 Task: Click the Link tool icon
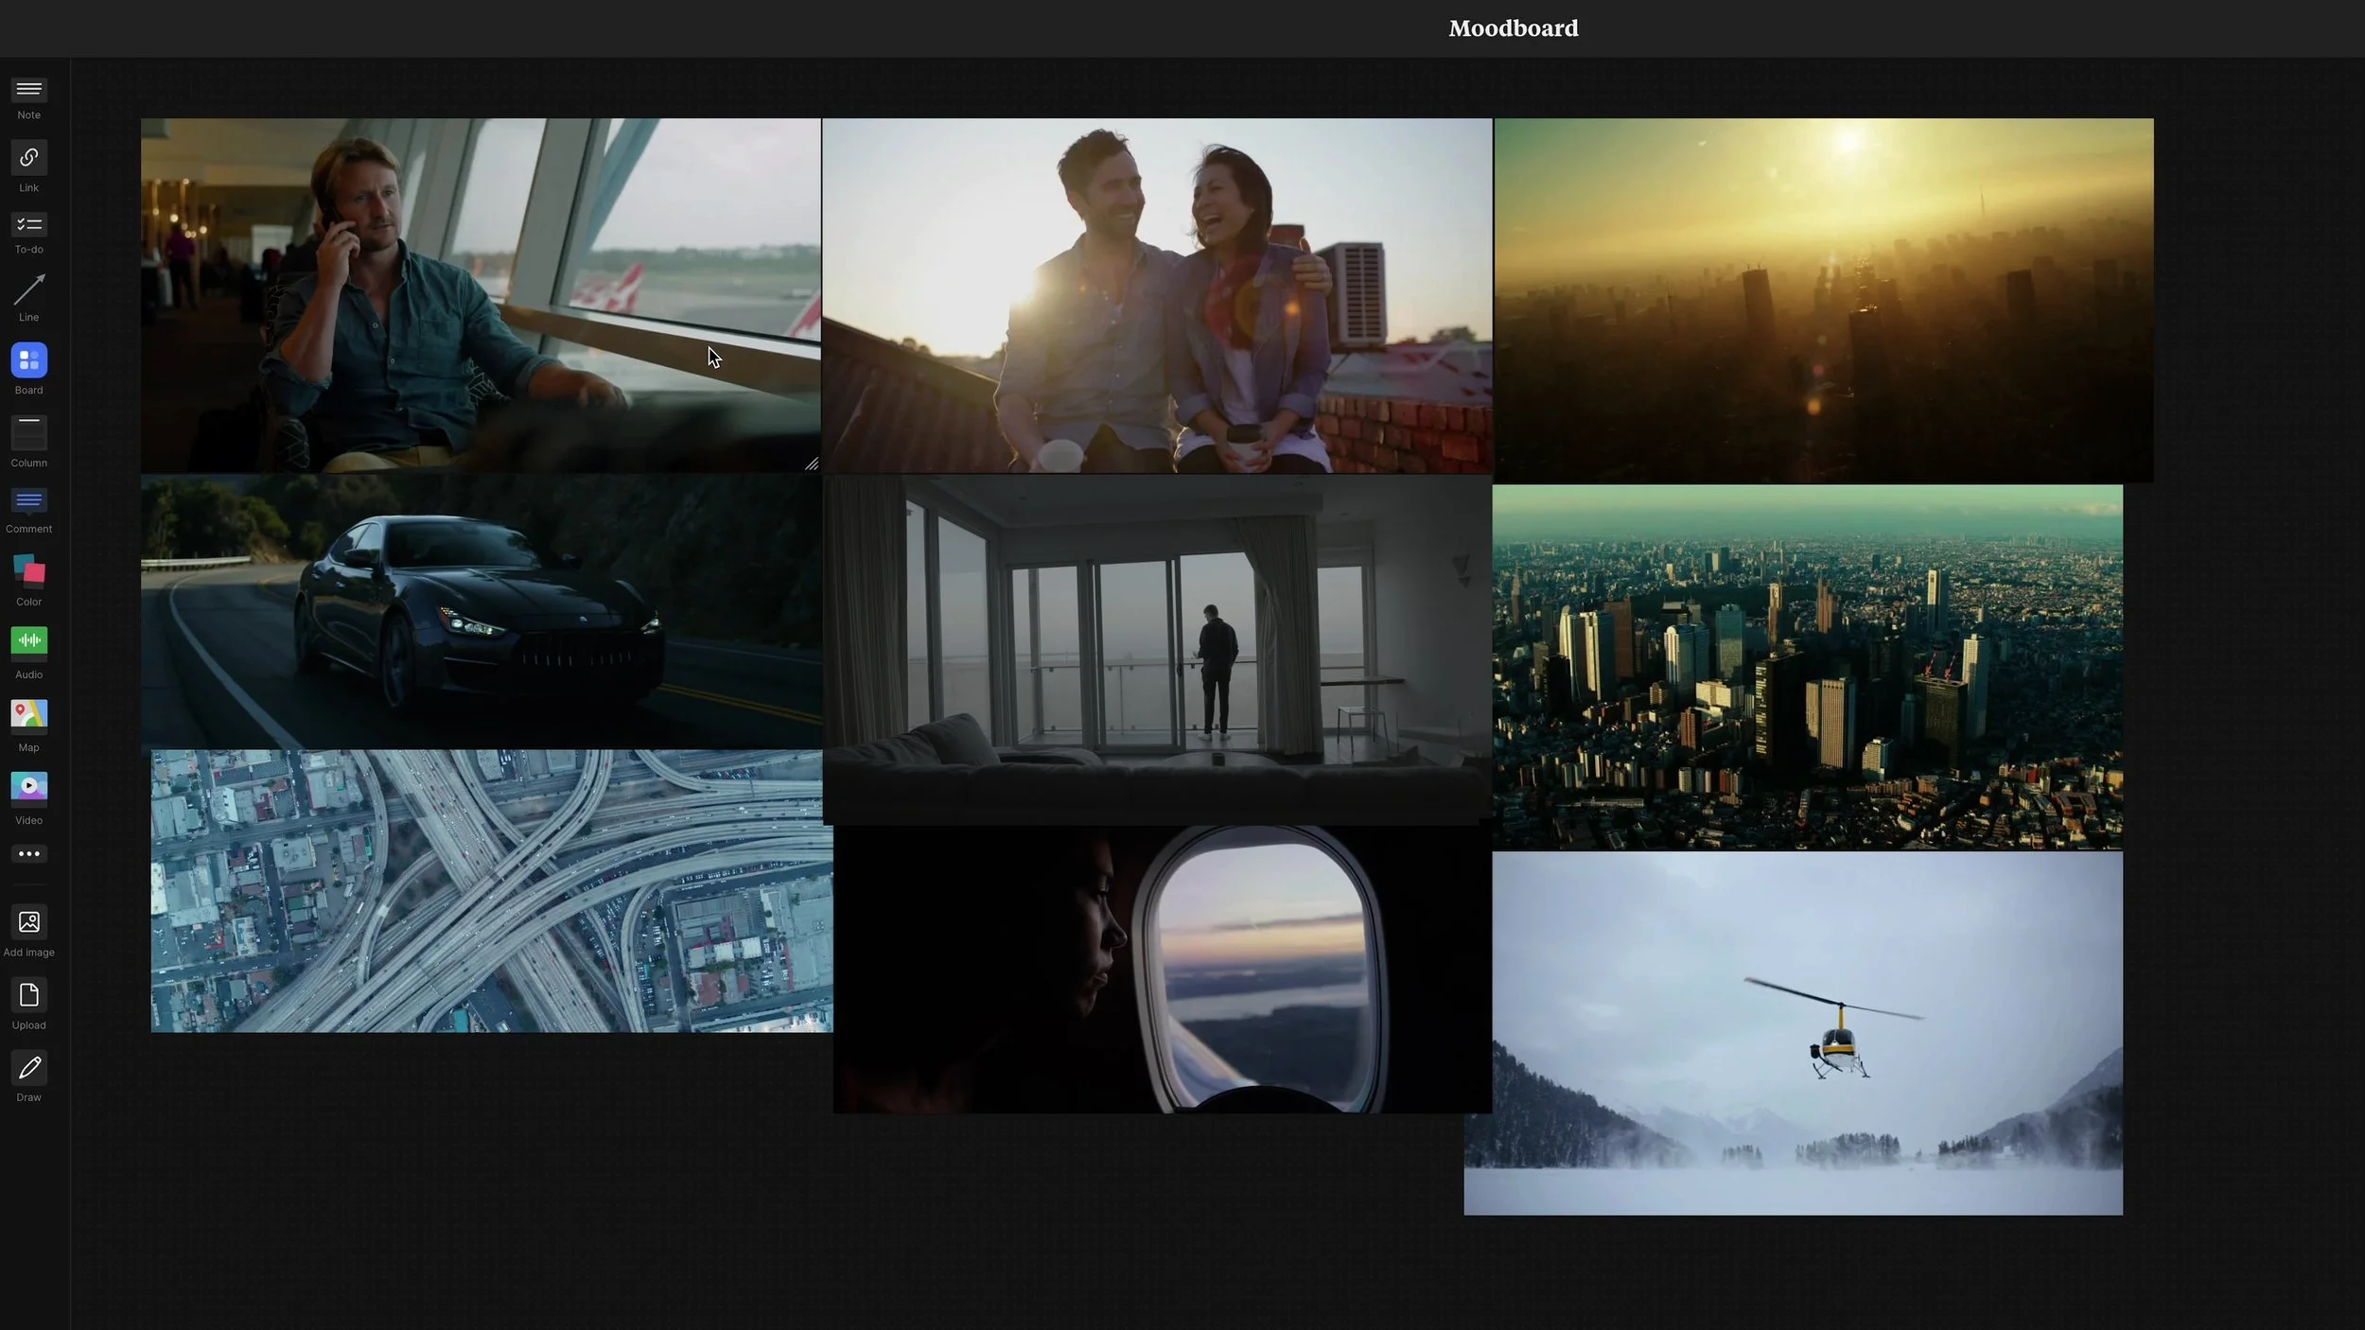[x=28, y=157]
